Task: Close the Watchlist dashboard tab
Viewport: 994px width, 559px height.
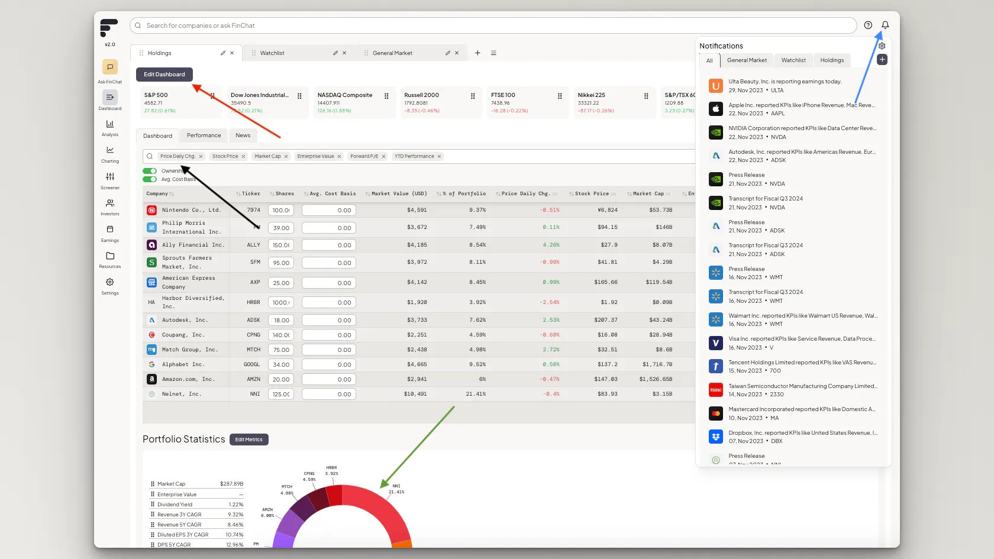Action: pos(344,53)
